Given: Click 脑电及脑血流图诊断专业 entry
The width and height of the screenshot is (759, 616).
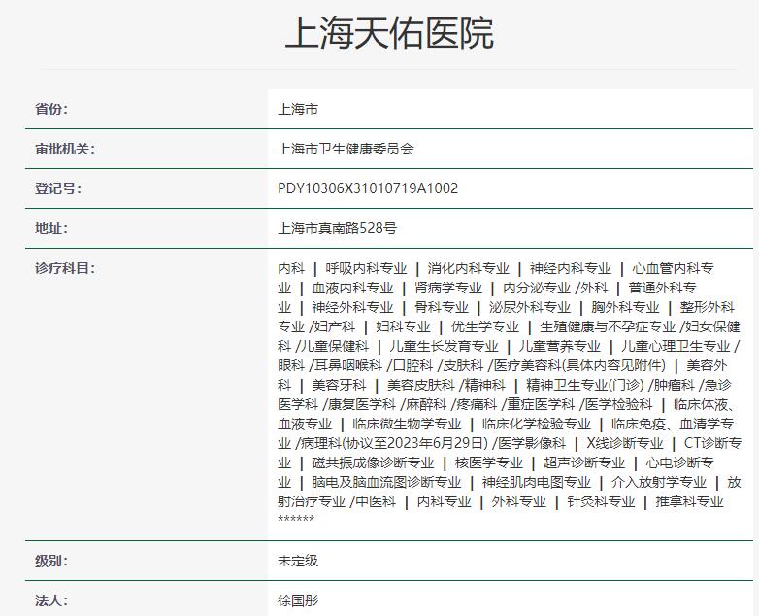Looking at the screenshot, I should 386,482.
